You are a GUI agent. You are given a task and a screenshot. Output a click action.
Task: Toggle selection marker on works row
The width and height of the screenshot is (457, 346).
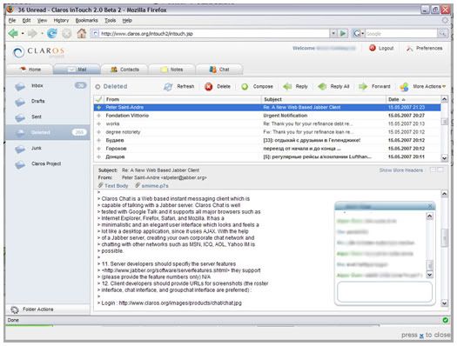[99, 124]
